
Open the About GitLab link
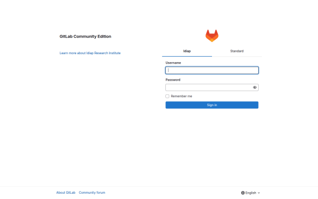click(66, 193)
